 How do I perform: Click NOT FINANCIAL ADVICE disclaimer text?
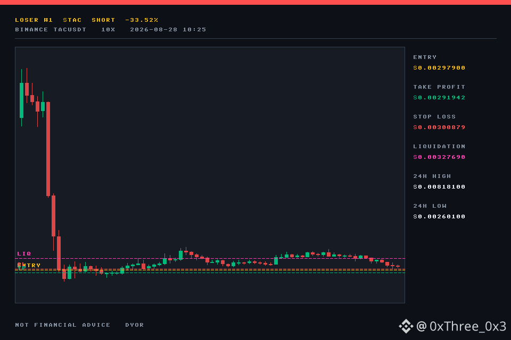tap(63, 325)
